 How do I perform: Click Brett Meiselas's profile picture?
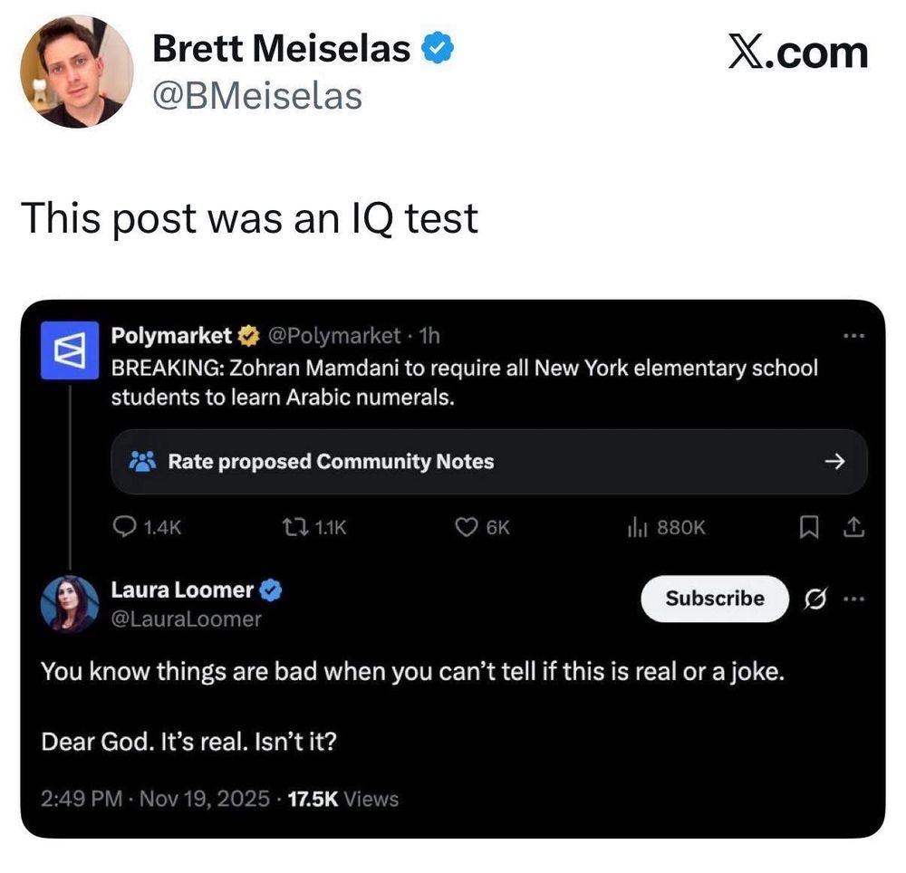(77, 71)
